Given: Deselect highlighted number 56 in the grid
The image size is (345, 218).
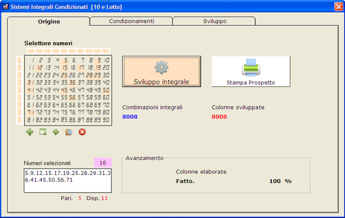Looking at the screenshot, I should click(72, 97).
